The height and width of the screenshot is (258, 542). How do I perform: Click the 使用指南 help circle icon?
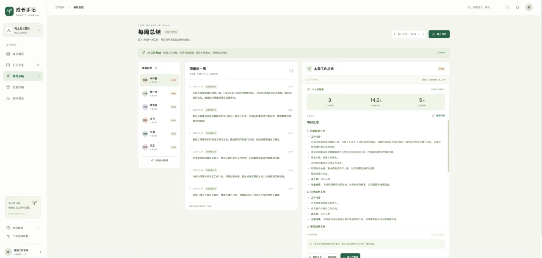point(8,228)
